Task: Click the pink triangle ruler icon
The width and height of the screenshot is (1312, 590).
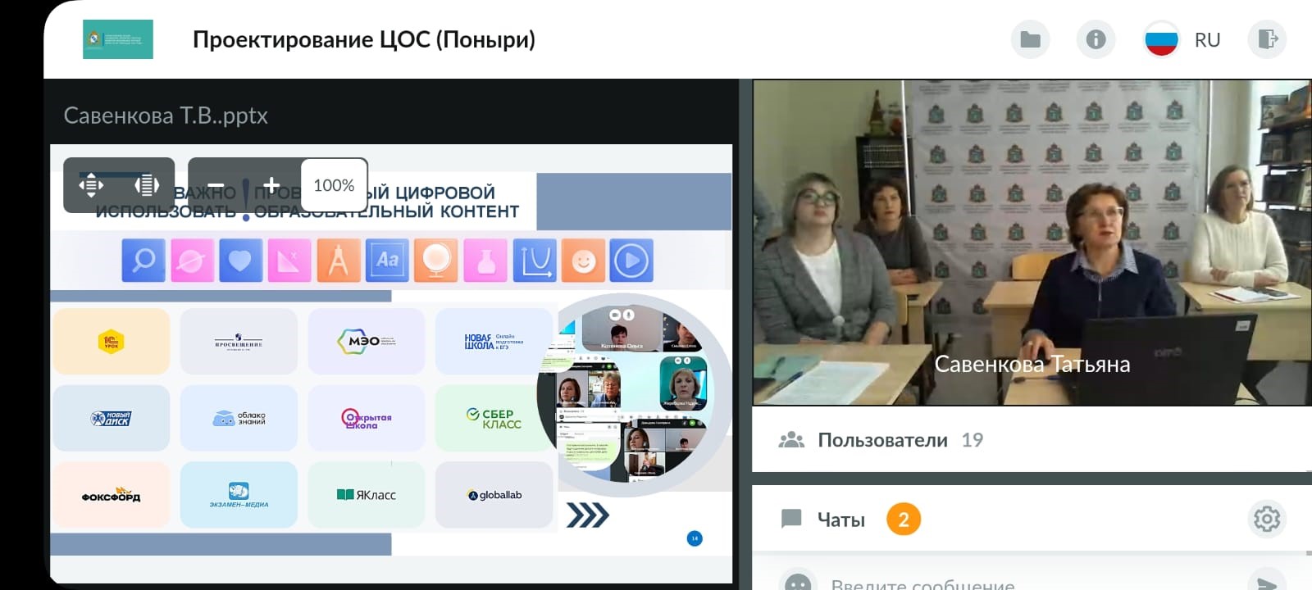Action: click(289, 261)
